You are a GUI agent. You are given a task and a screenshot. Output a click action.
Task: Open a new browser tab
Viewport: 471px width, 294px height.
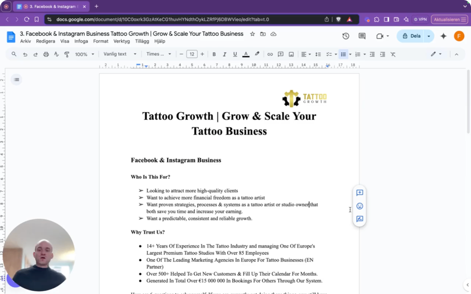96,6
